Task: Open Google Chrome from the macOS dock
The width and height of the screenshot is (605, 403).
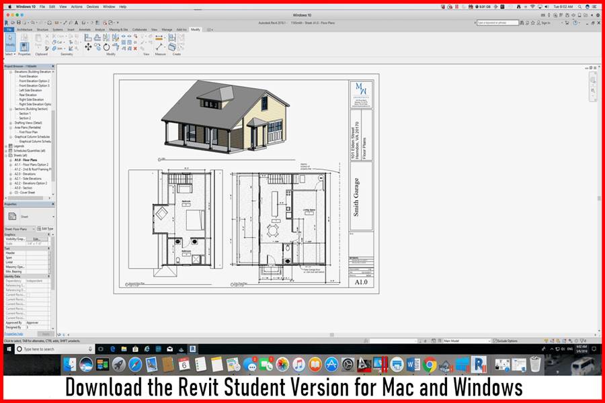Action: click(x=430, y=365)
